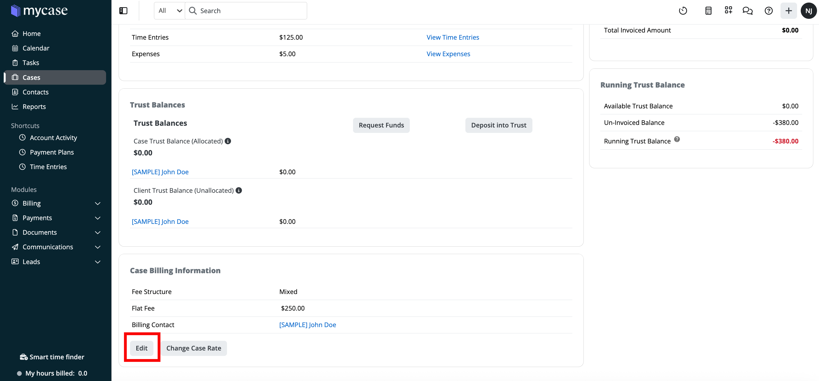The height and width of the screenshot is (381, 819).
Task: Click into the Search field
Action: pos(251,11)
